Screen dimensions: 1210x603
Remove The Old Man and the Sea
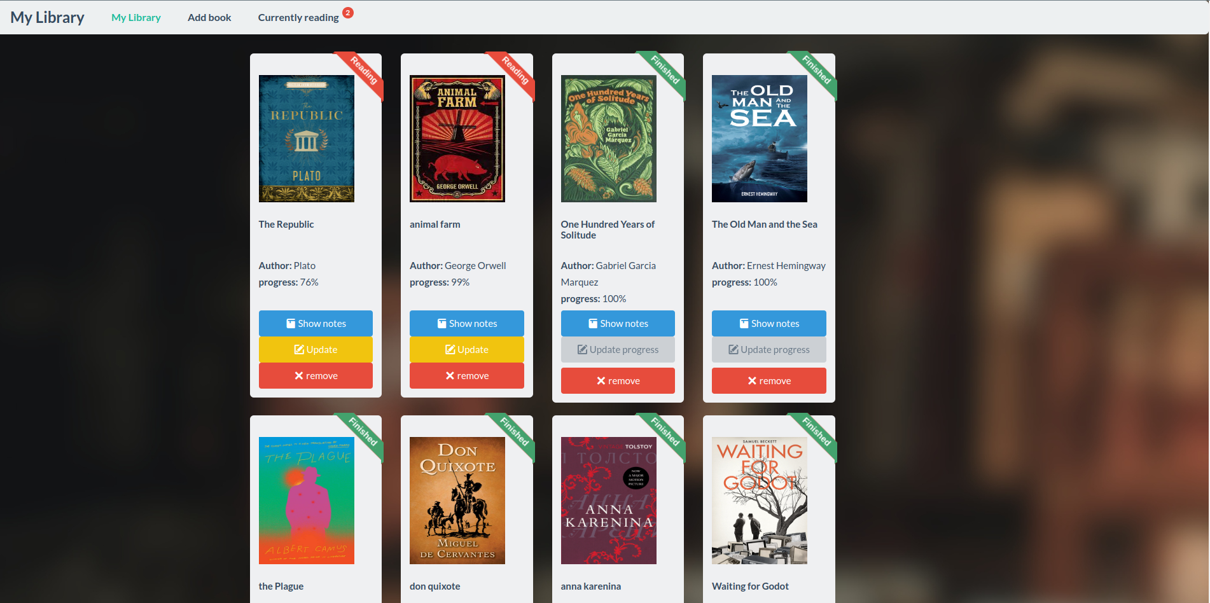point(769,380)
